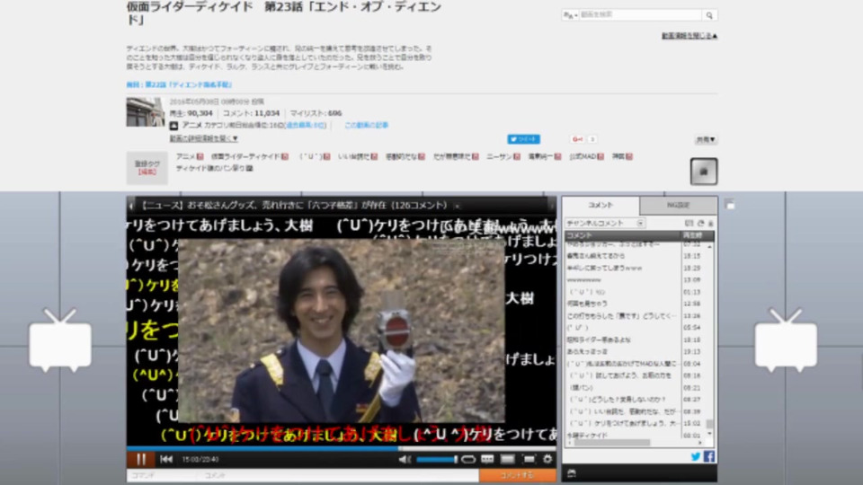Expand the video detailed information link
The width and height of the screenshot is (863, 485).
(x=204, y=138)
